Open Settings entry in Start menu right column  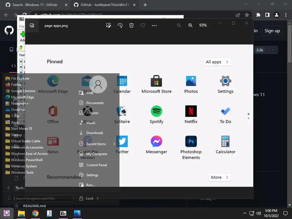point(89,175)
